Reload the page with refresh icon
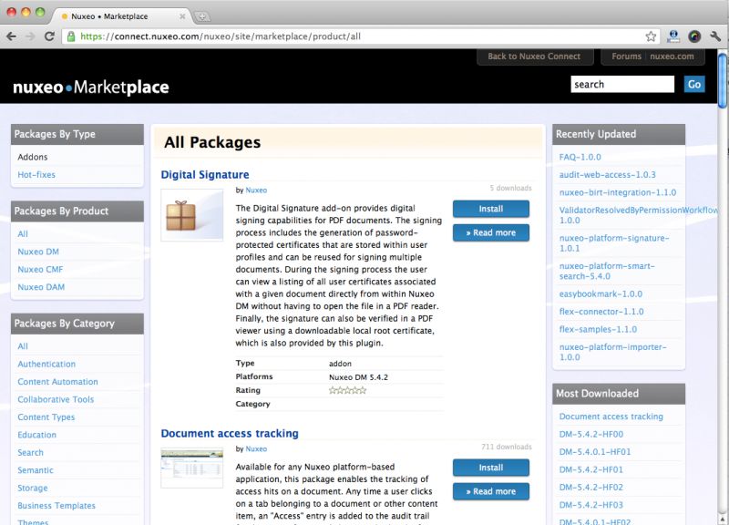The image size is (729, 525). click(49, 36)
